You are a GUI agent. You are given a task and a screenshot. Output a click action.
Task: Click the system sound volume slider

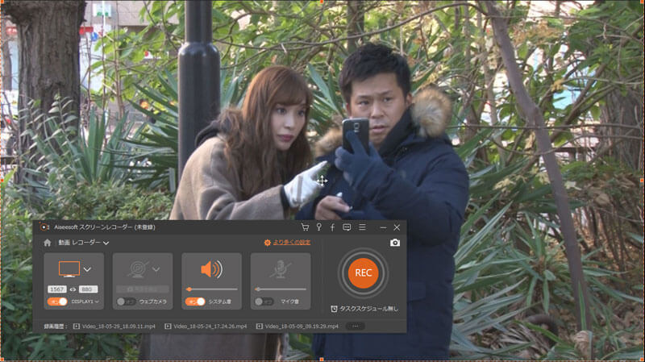click(211, 289)
